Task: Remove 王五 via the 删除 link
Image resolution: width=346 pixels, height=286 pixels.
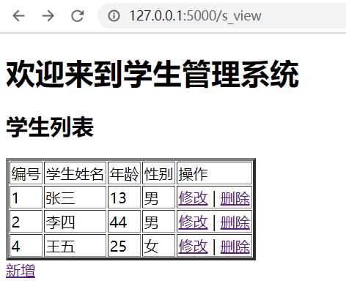Action: tap(235, 247)
